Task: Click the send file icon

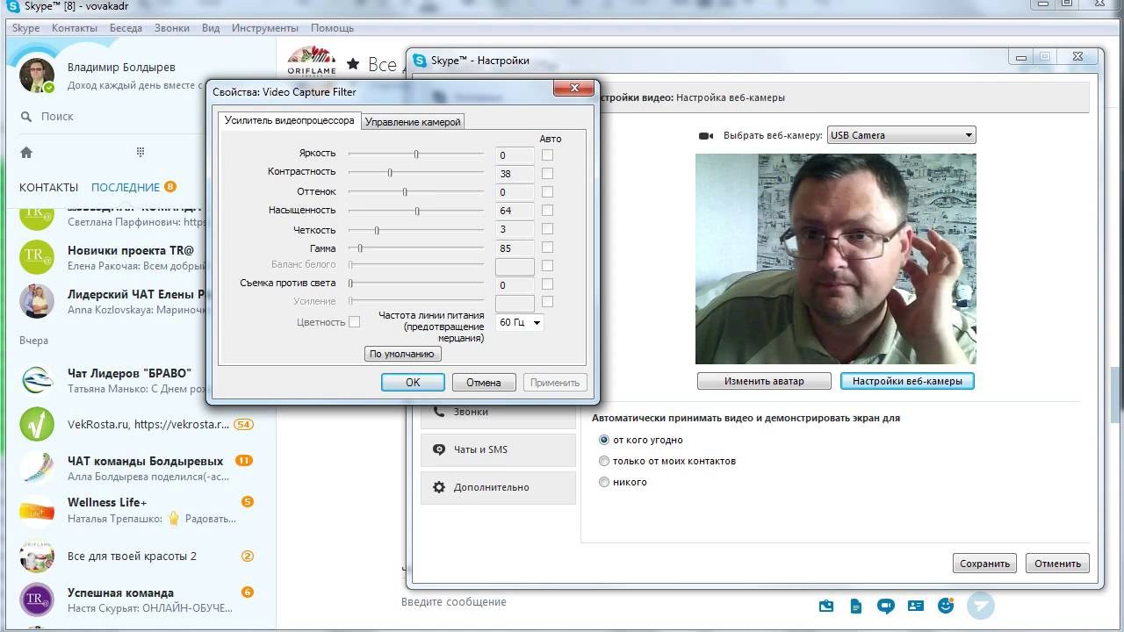Action: 856,606
